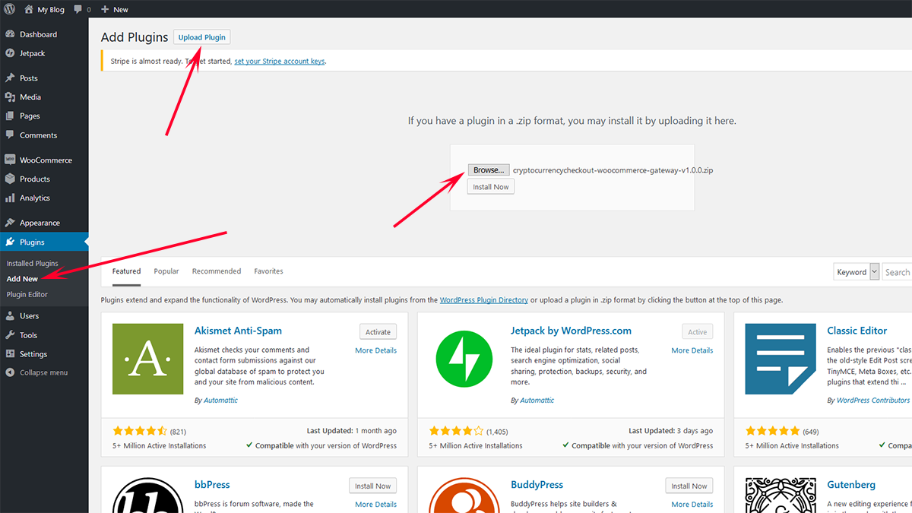The width and height of the screenshot is (912, 513).
Task: View More Details for Jetpack
Action: click(692, 350)
